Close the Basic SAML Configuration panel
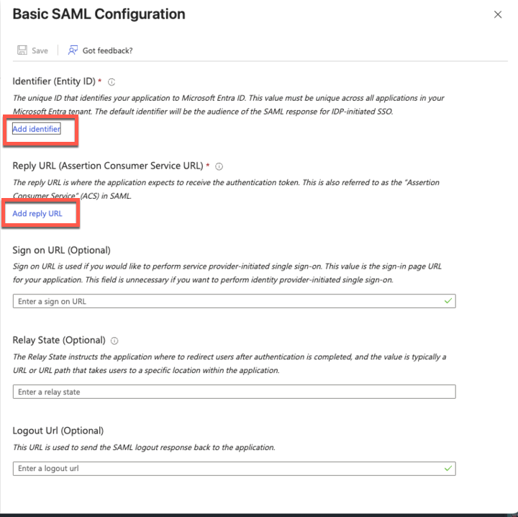 [x=498, y=14]
